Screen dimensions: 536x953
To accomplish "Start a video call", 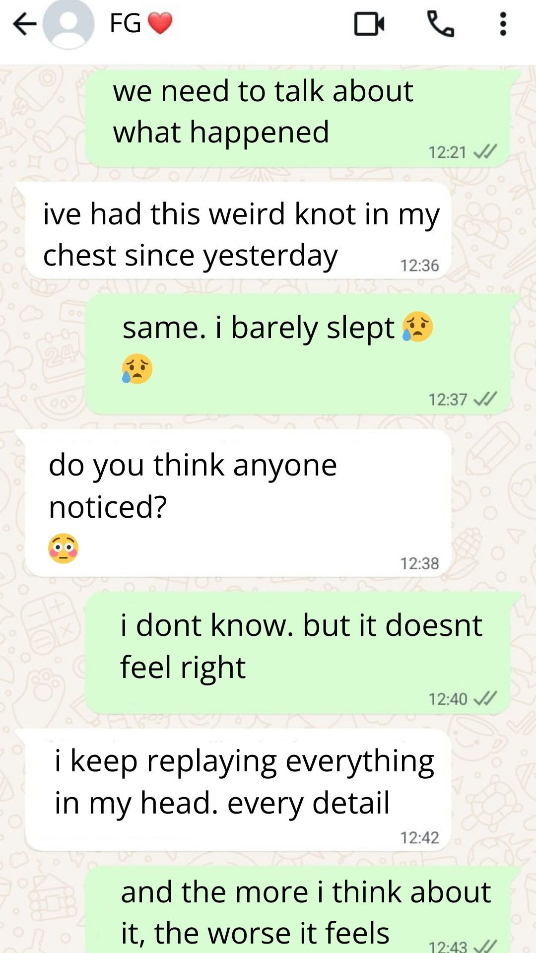I will (369, 24).
